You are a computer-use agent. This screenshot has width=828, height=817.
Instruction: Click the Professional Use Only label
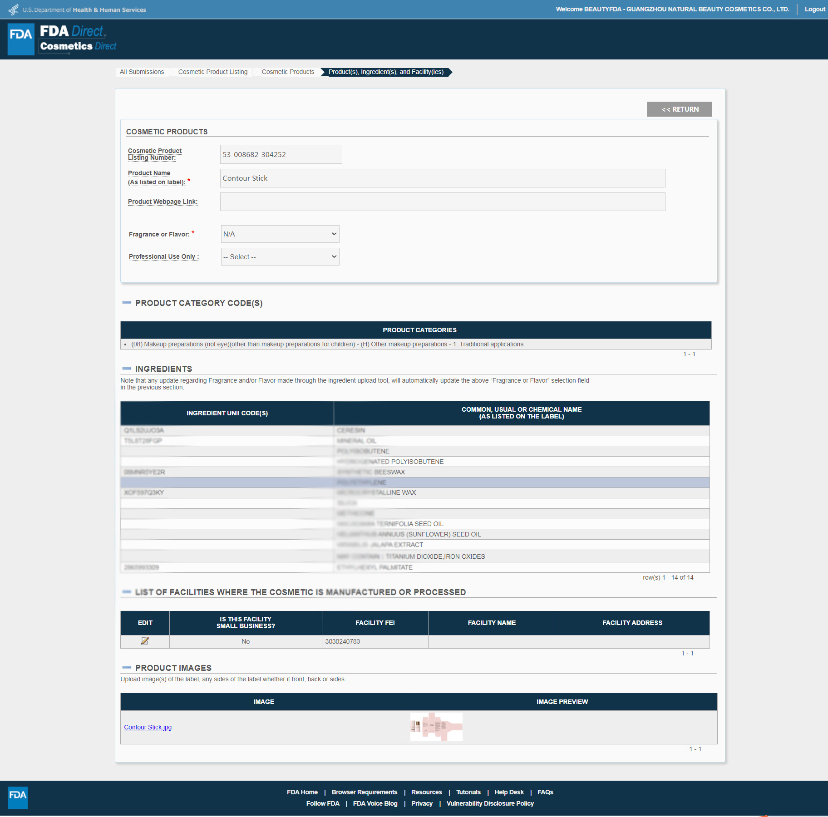click(x=164, y=256)
